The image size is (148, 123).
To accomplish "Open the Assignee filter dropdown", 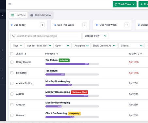I will coord(81,46).
